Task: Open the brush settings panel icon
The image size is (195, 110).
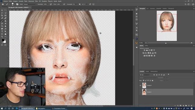Action: 17,4
